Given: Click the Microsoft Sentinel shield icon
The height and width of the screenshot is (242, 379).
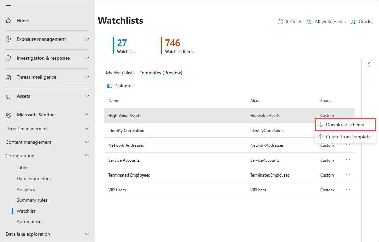Looking at the screenshot, I should (x=8, y=115).
